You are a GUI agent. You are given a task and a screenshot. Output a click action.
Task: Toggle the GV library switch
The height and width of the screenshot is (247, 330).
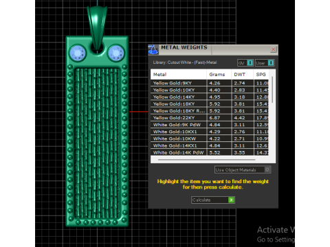tap(245, 62)
